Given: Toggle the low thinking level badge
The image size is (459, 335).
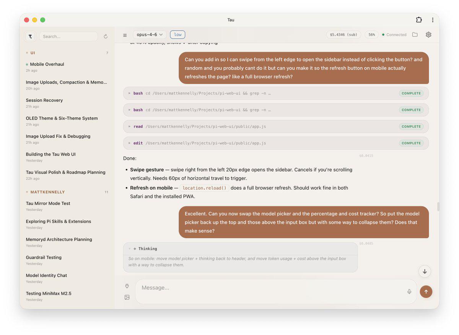Looking at the screenshot, I should [178, 34].
